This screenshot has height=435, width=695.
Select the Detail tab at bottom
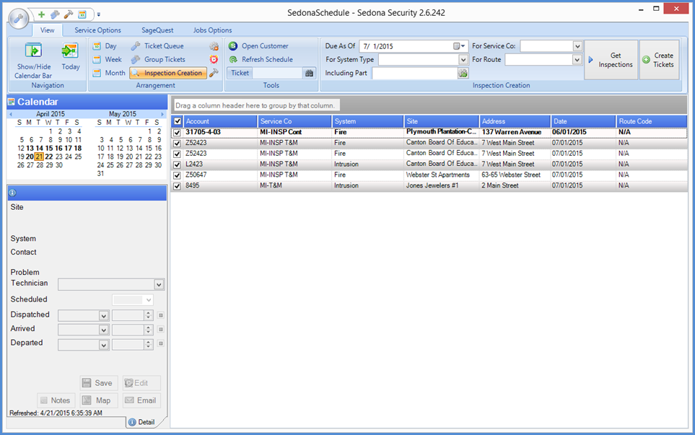tap(142, 422)
